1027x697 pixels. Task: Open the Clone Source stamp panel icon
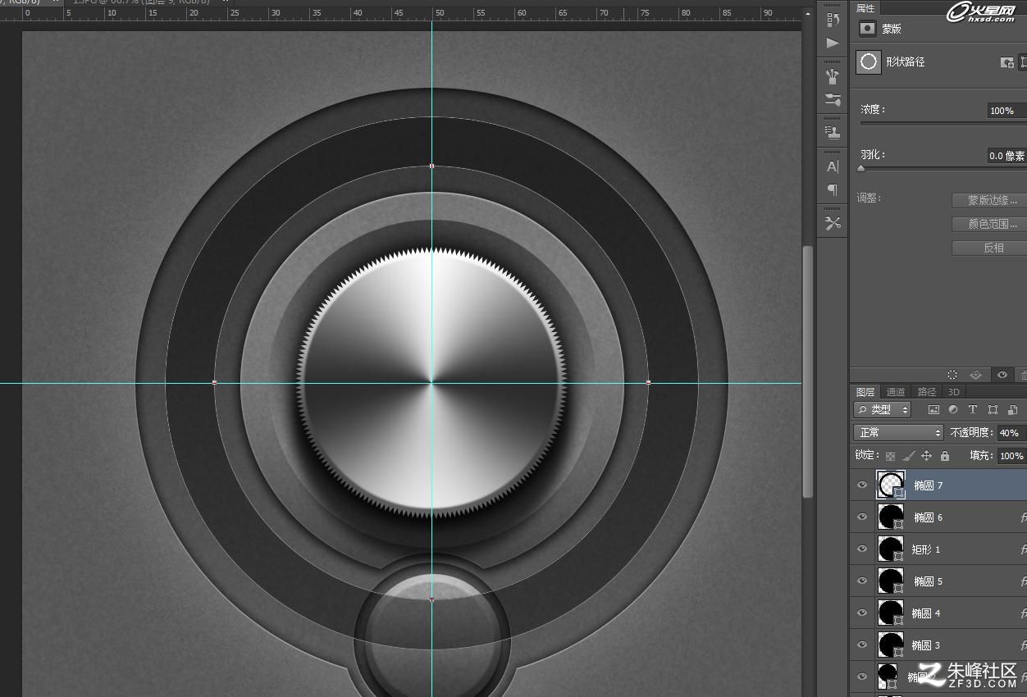click(x=833, y=132)
